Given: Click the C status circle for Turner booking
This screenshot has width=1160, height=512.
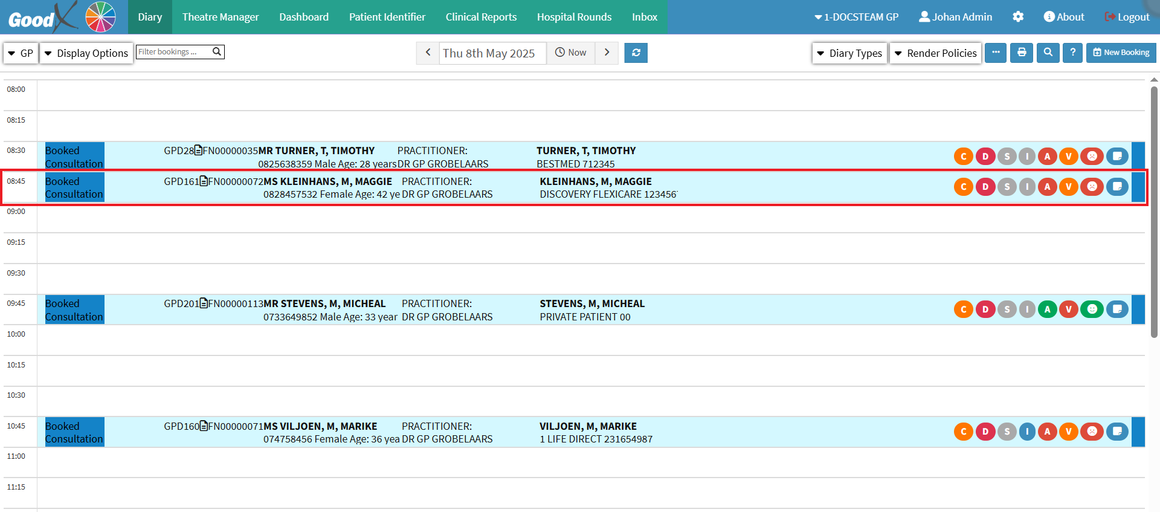Looking at the screenshot, I should 964,157.
